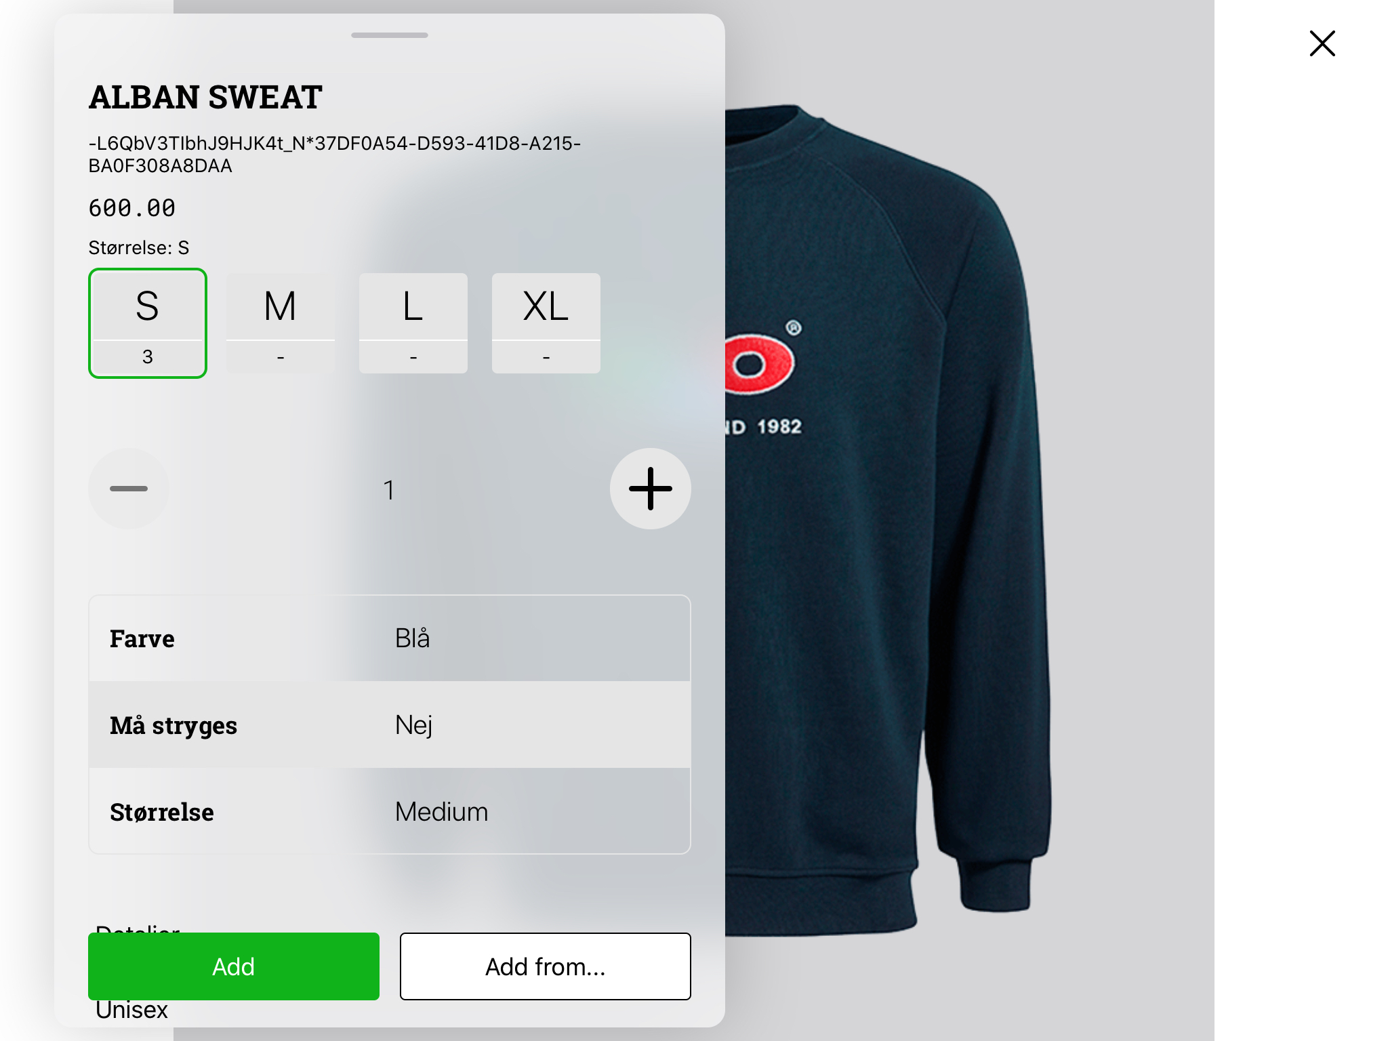Tap the sheet grabber handle at top

(390, 35)
